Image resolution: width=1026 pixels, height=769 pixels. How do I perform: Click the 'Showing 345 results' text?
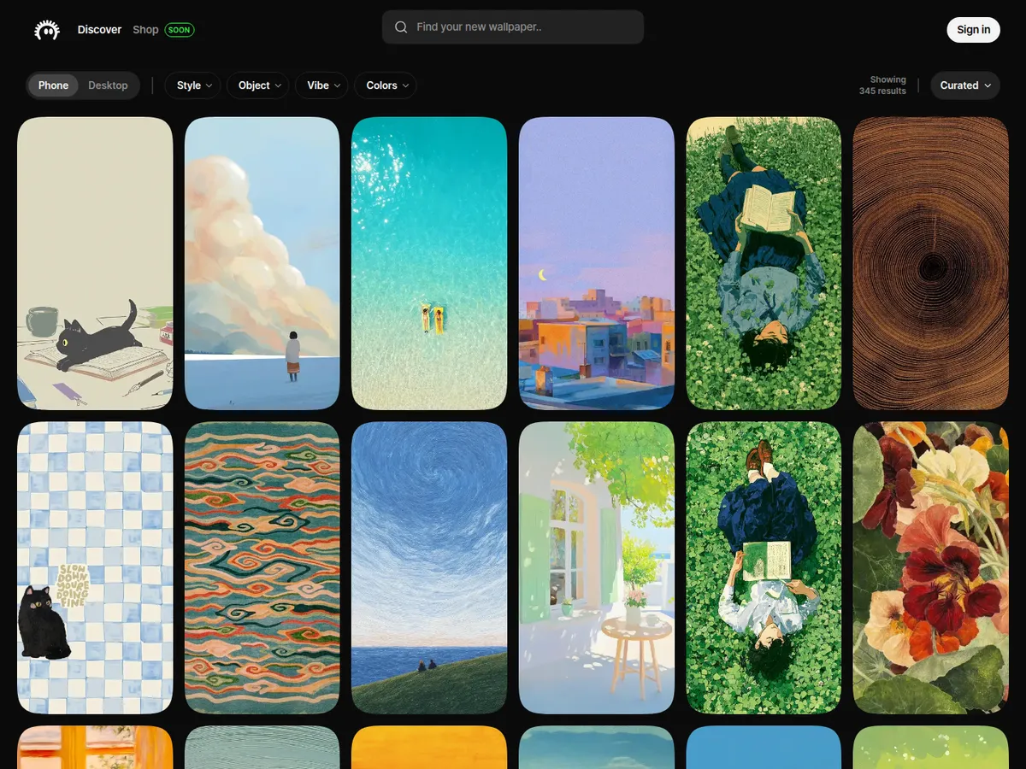pos(882,85)
